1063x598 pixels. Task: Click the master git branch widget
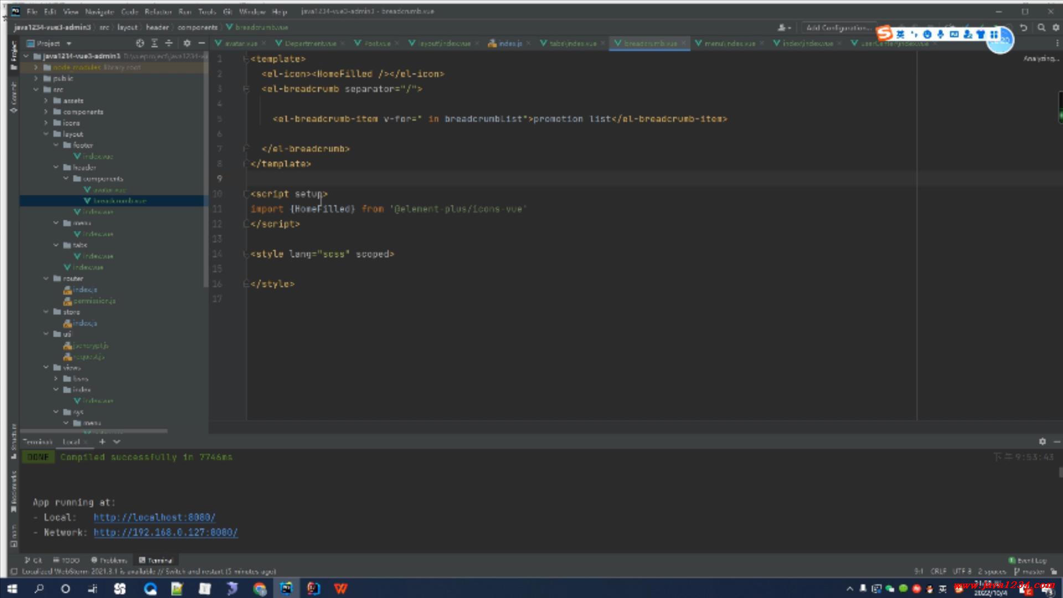point(1029,571)
